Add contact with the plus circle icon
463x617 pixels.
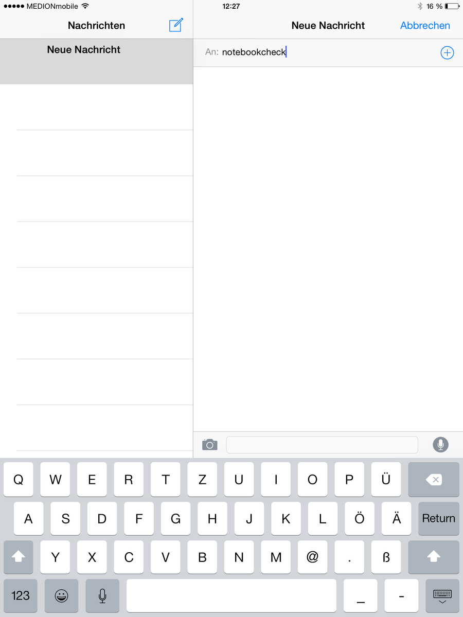click(x=447, y=52)
